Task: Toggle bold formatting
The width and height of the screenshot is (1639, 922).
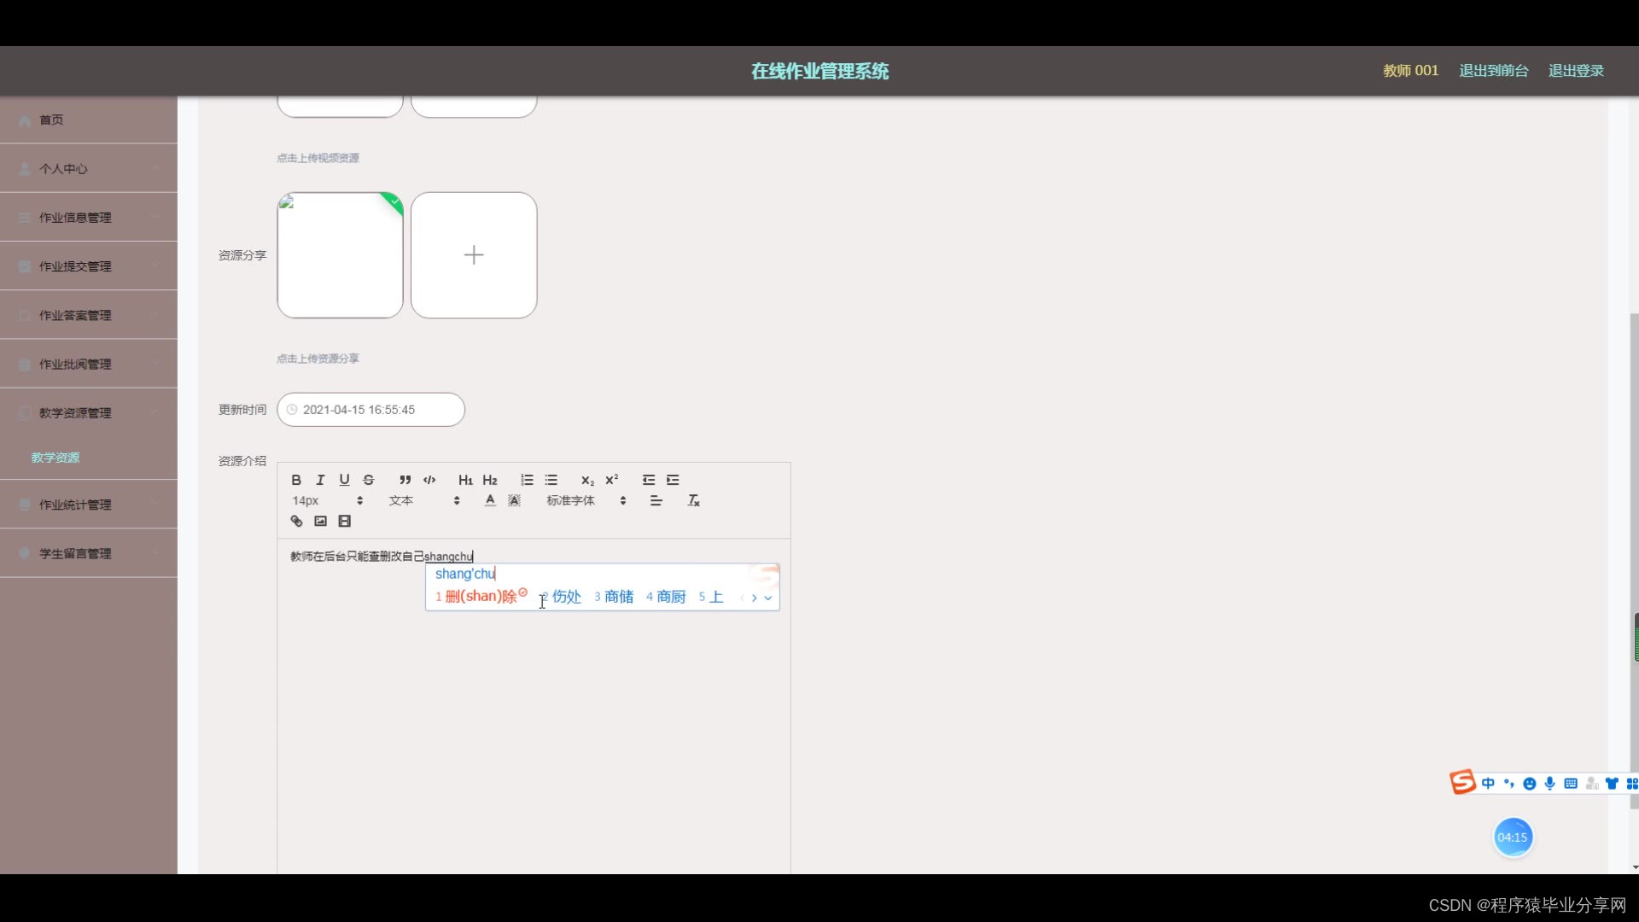Action: pos(296,480)
